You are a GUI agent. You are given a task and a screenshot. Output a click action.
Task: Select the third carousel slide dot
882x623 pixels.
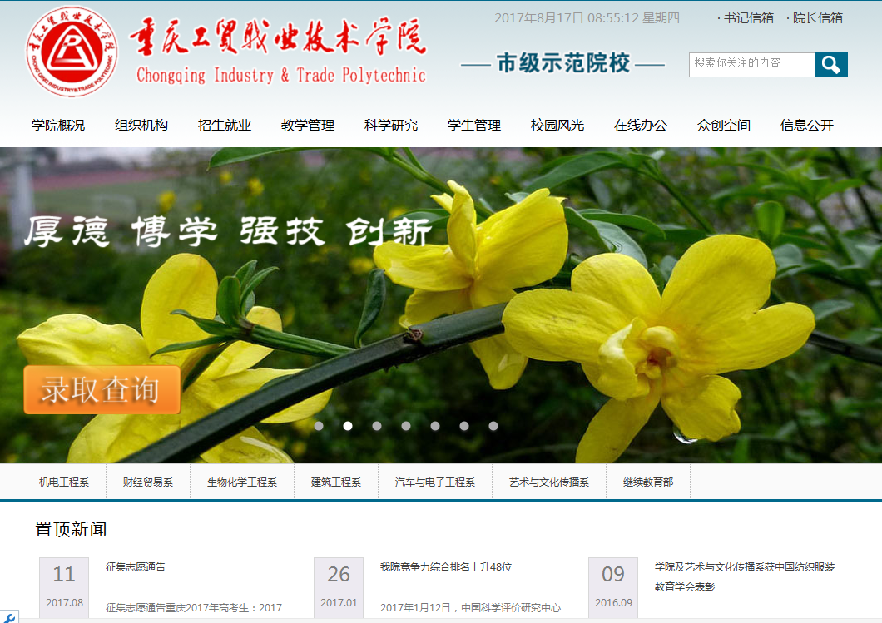[x=377, y=426]
